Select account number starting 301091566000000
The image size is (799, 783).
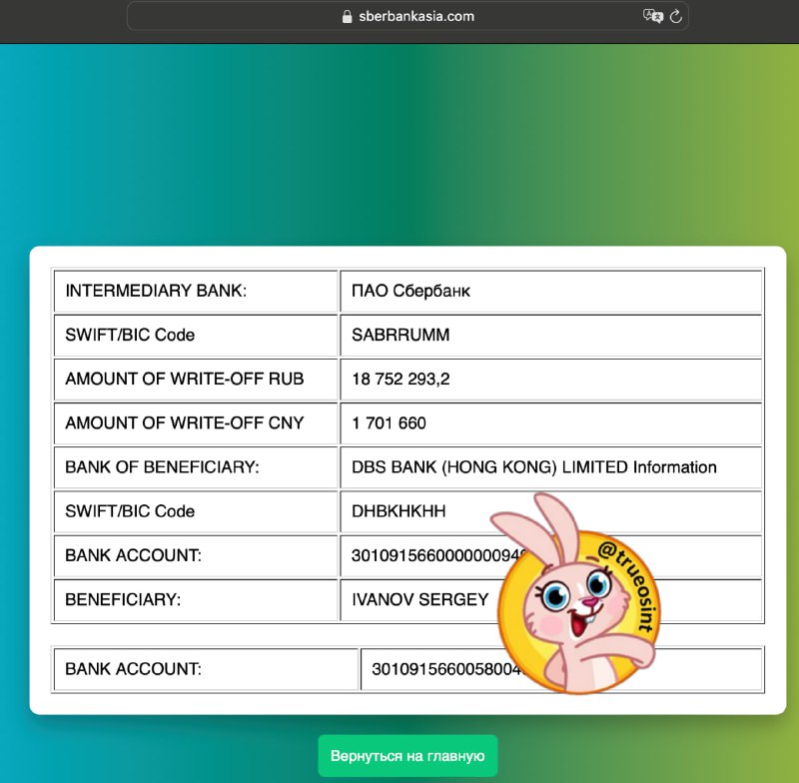[x=439, y=555]
